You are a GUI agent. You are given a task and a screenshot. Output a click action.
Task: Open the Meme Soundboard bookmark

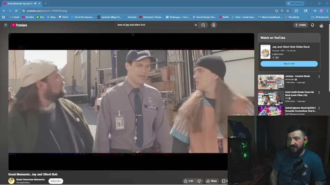click(270, 17)
